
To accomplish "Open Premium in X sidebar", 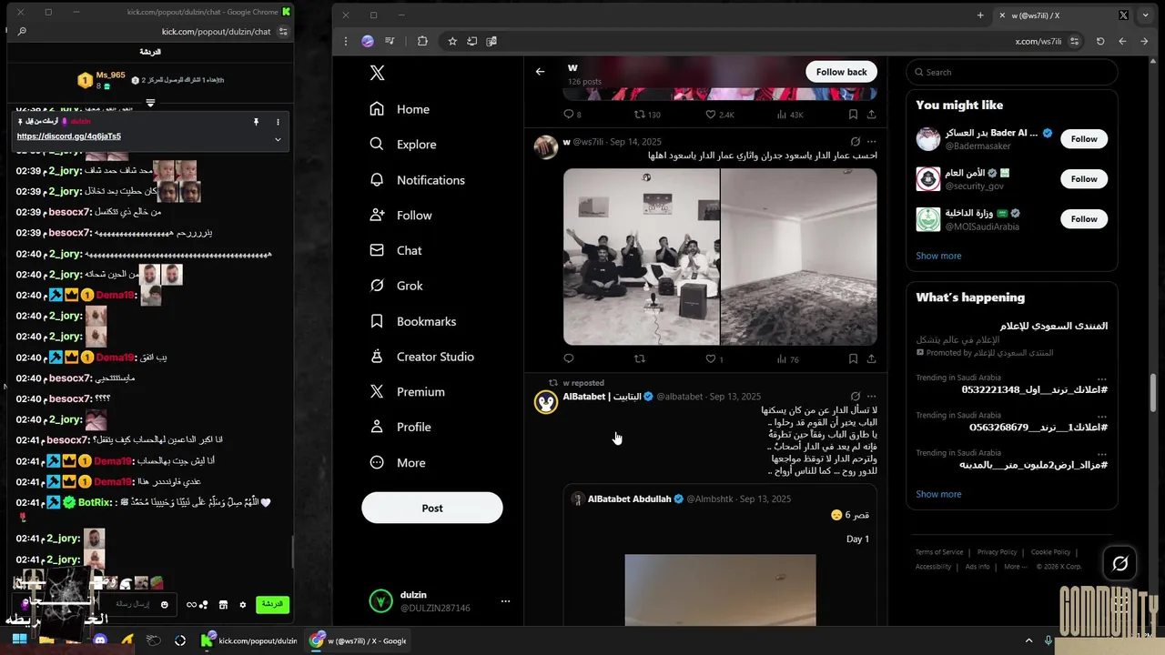I will coord(407,392).
